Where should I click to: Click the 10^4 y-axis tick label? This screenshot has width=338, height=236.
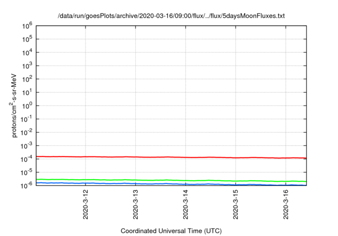[x=27, y=53]
